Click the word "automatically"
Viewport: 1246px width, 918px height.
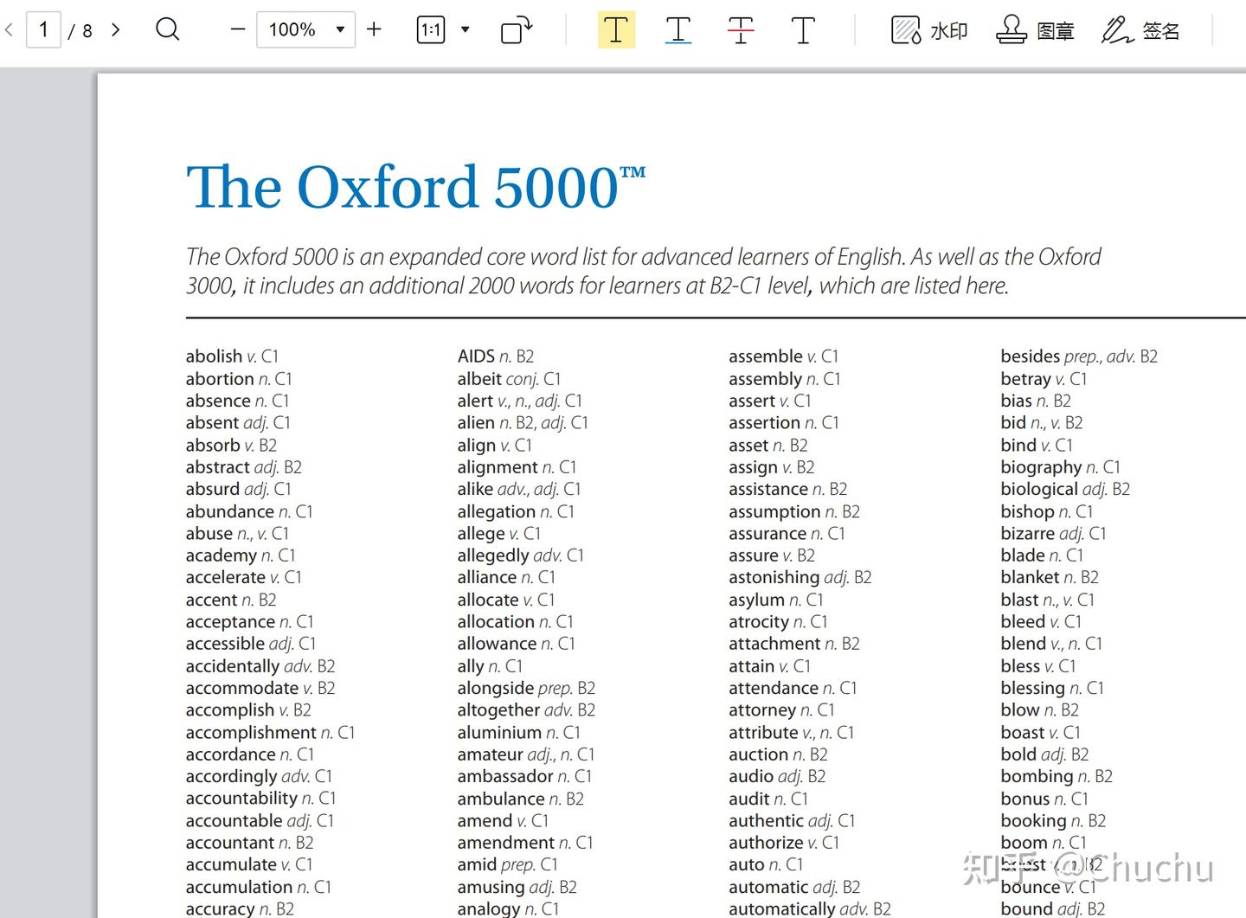[x=782, y=909]
